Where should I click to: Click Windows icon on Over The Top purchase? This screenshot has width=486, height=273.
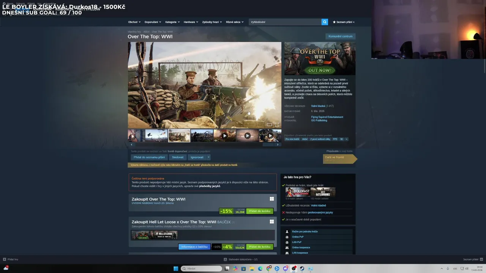272,199
